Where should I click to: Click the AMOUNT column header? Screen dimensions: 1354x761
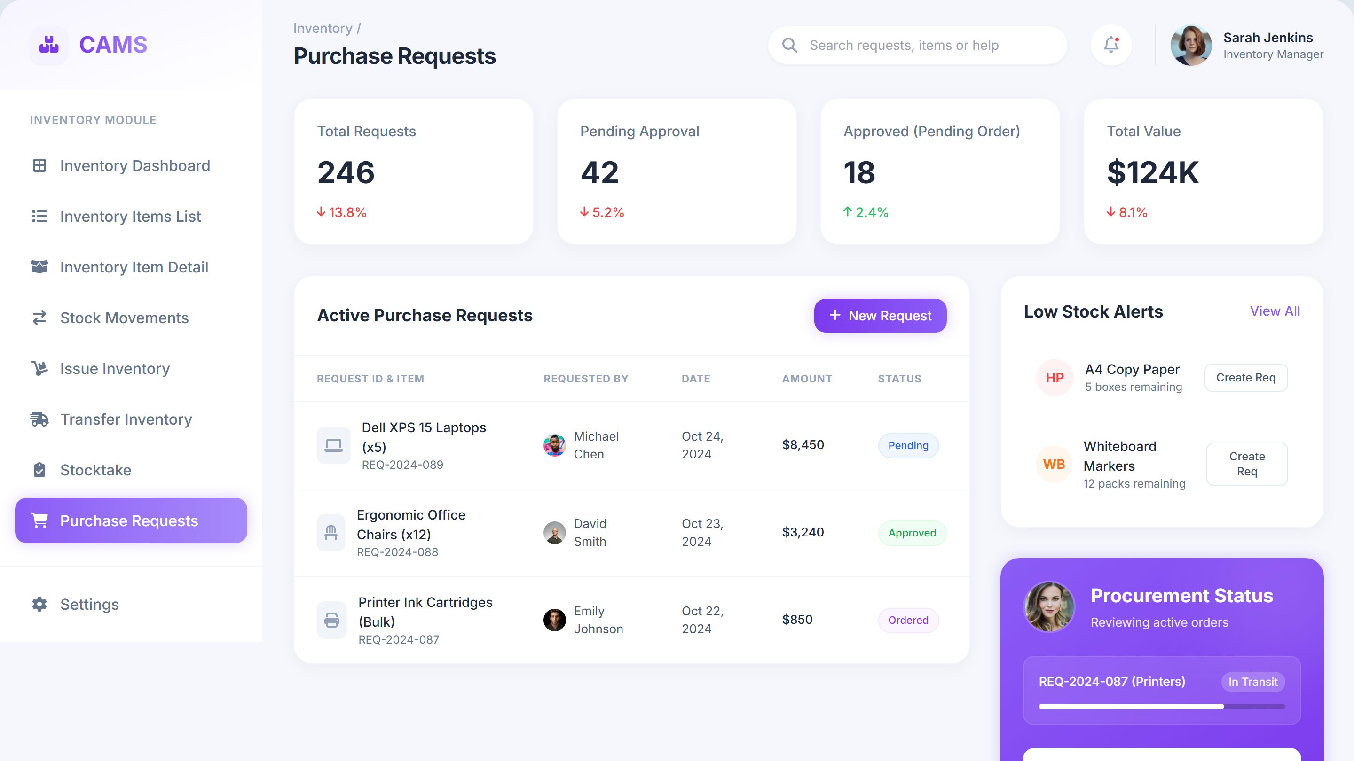(807, 379)
